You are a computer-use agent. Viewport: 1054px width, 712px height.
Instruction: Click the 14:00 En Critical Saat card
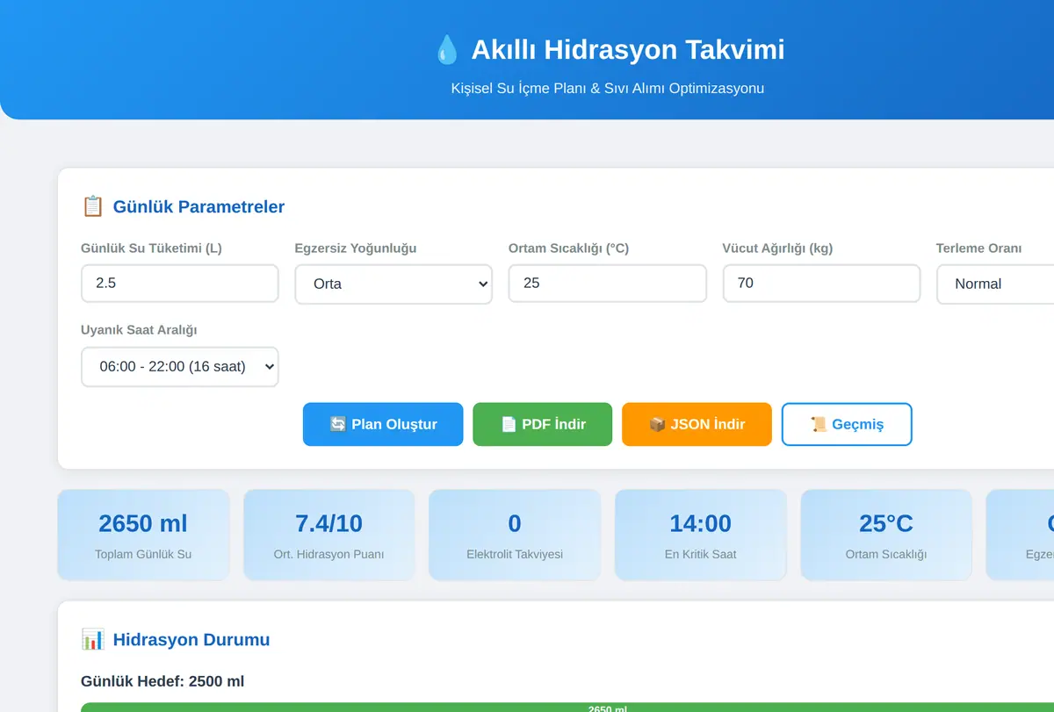tap(700, 535)
